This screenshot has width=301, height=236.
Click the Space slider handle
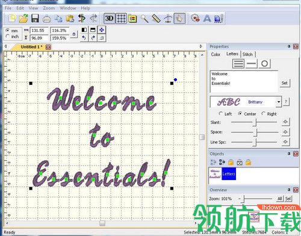(255, 132)
